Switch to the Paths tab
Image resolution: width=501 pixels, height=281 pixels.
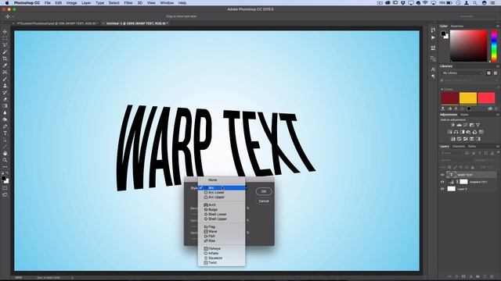(472, 147)
